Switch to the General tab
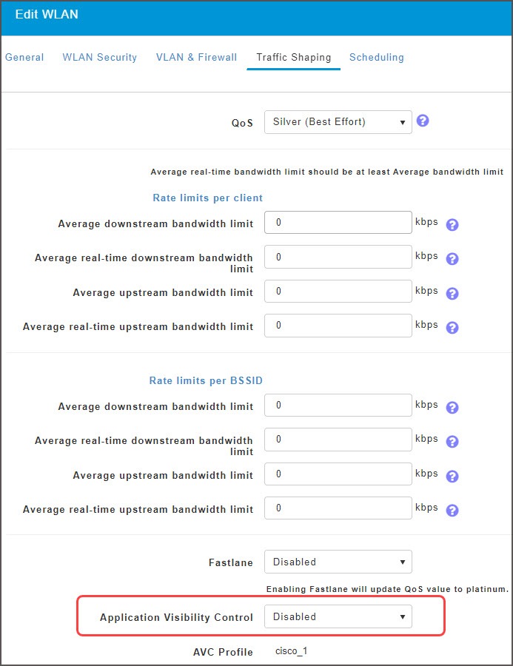This screenshot has height=666, width=513. [x=24, y=57]
